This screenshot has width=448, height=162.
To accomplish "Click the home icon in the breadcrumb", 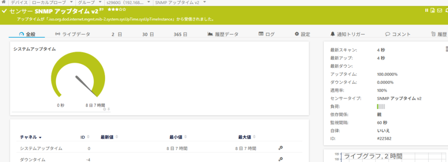I will click(3, 2).
